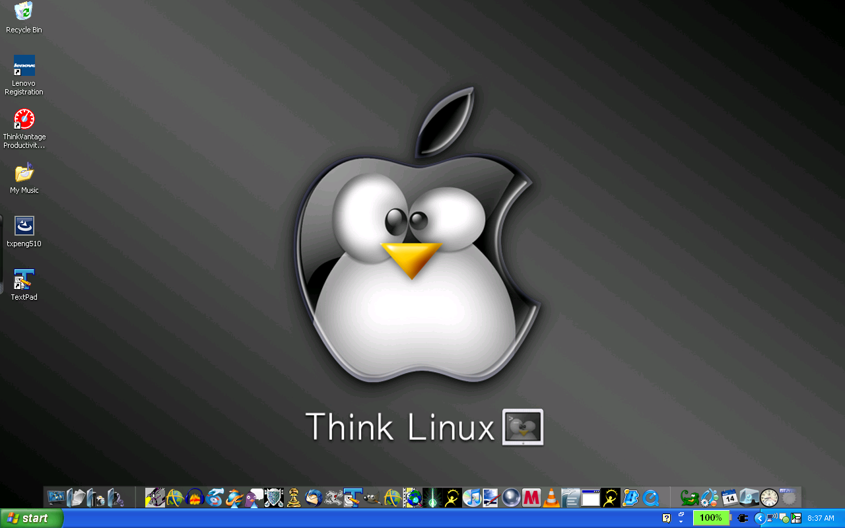Open the TextPad desktop shortcut
The height and width of the screenshot is (528, 845).
pos(23,280)
